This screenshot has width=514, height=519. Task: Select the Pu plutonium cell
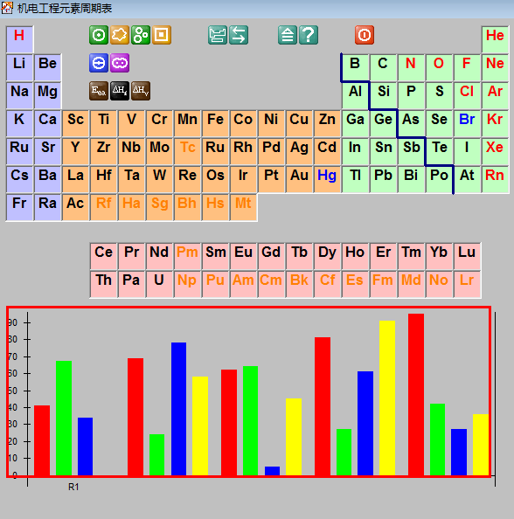point(215,284)
